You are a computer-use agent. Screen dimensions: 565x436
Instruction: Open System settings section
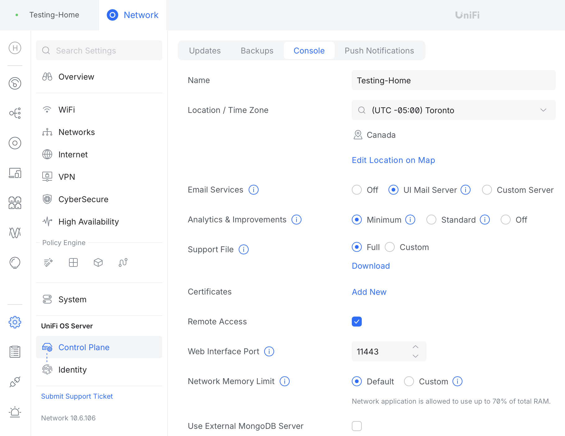[99, 299]
